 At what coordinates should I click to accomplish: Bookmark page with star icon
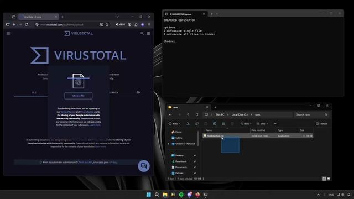pyautogui.click(x=107, y=24)
